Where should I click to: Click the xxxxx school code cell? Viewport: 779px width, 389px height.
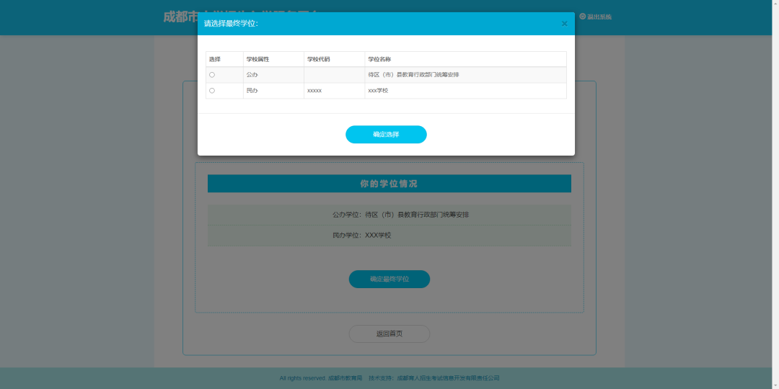314,91
